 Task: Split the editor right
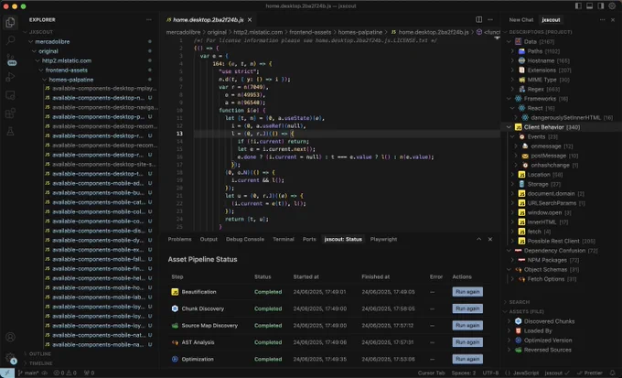[478, 19]
